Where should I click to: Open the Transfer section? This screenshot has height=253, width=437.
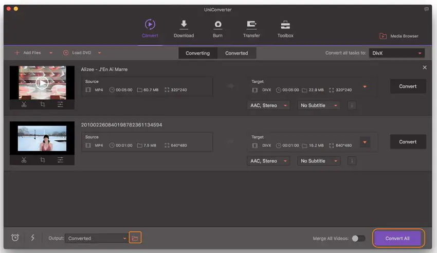[x=251, y=29]
